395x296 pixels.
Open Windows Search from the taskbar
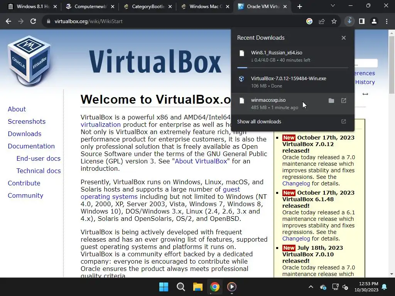coord(181,287)
